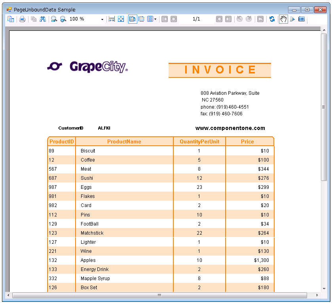Select the snapshot camera tool
Image resolution: width=332 pixels, height=303 pixels.
tap(302, 19)
